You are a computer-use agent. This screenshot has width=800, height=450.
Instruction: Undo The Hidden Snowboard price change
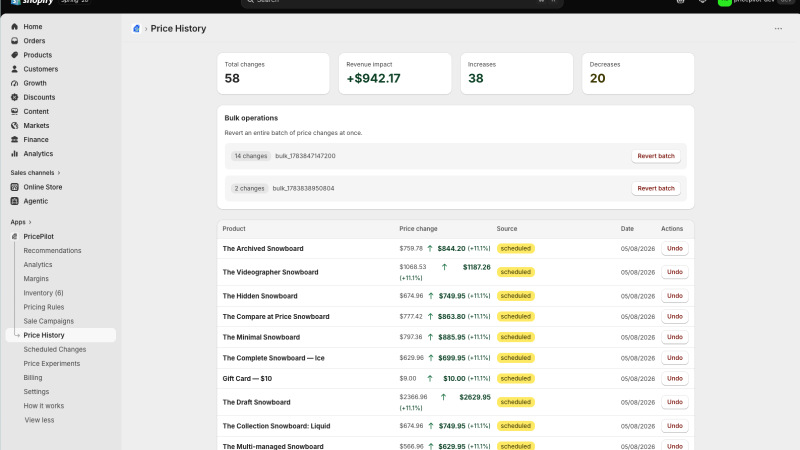coord(674,296)
